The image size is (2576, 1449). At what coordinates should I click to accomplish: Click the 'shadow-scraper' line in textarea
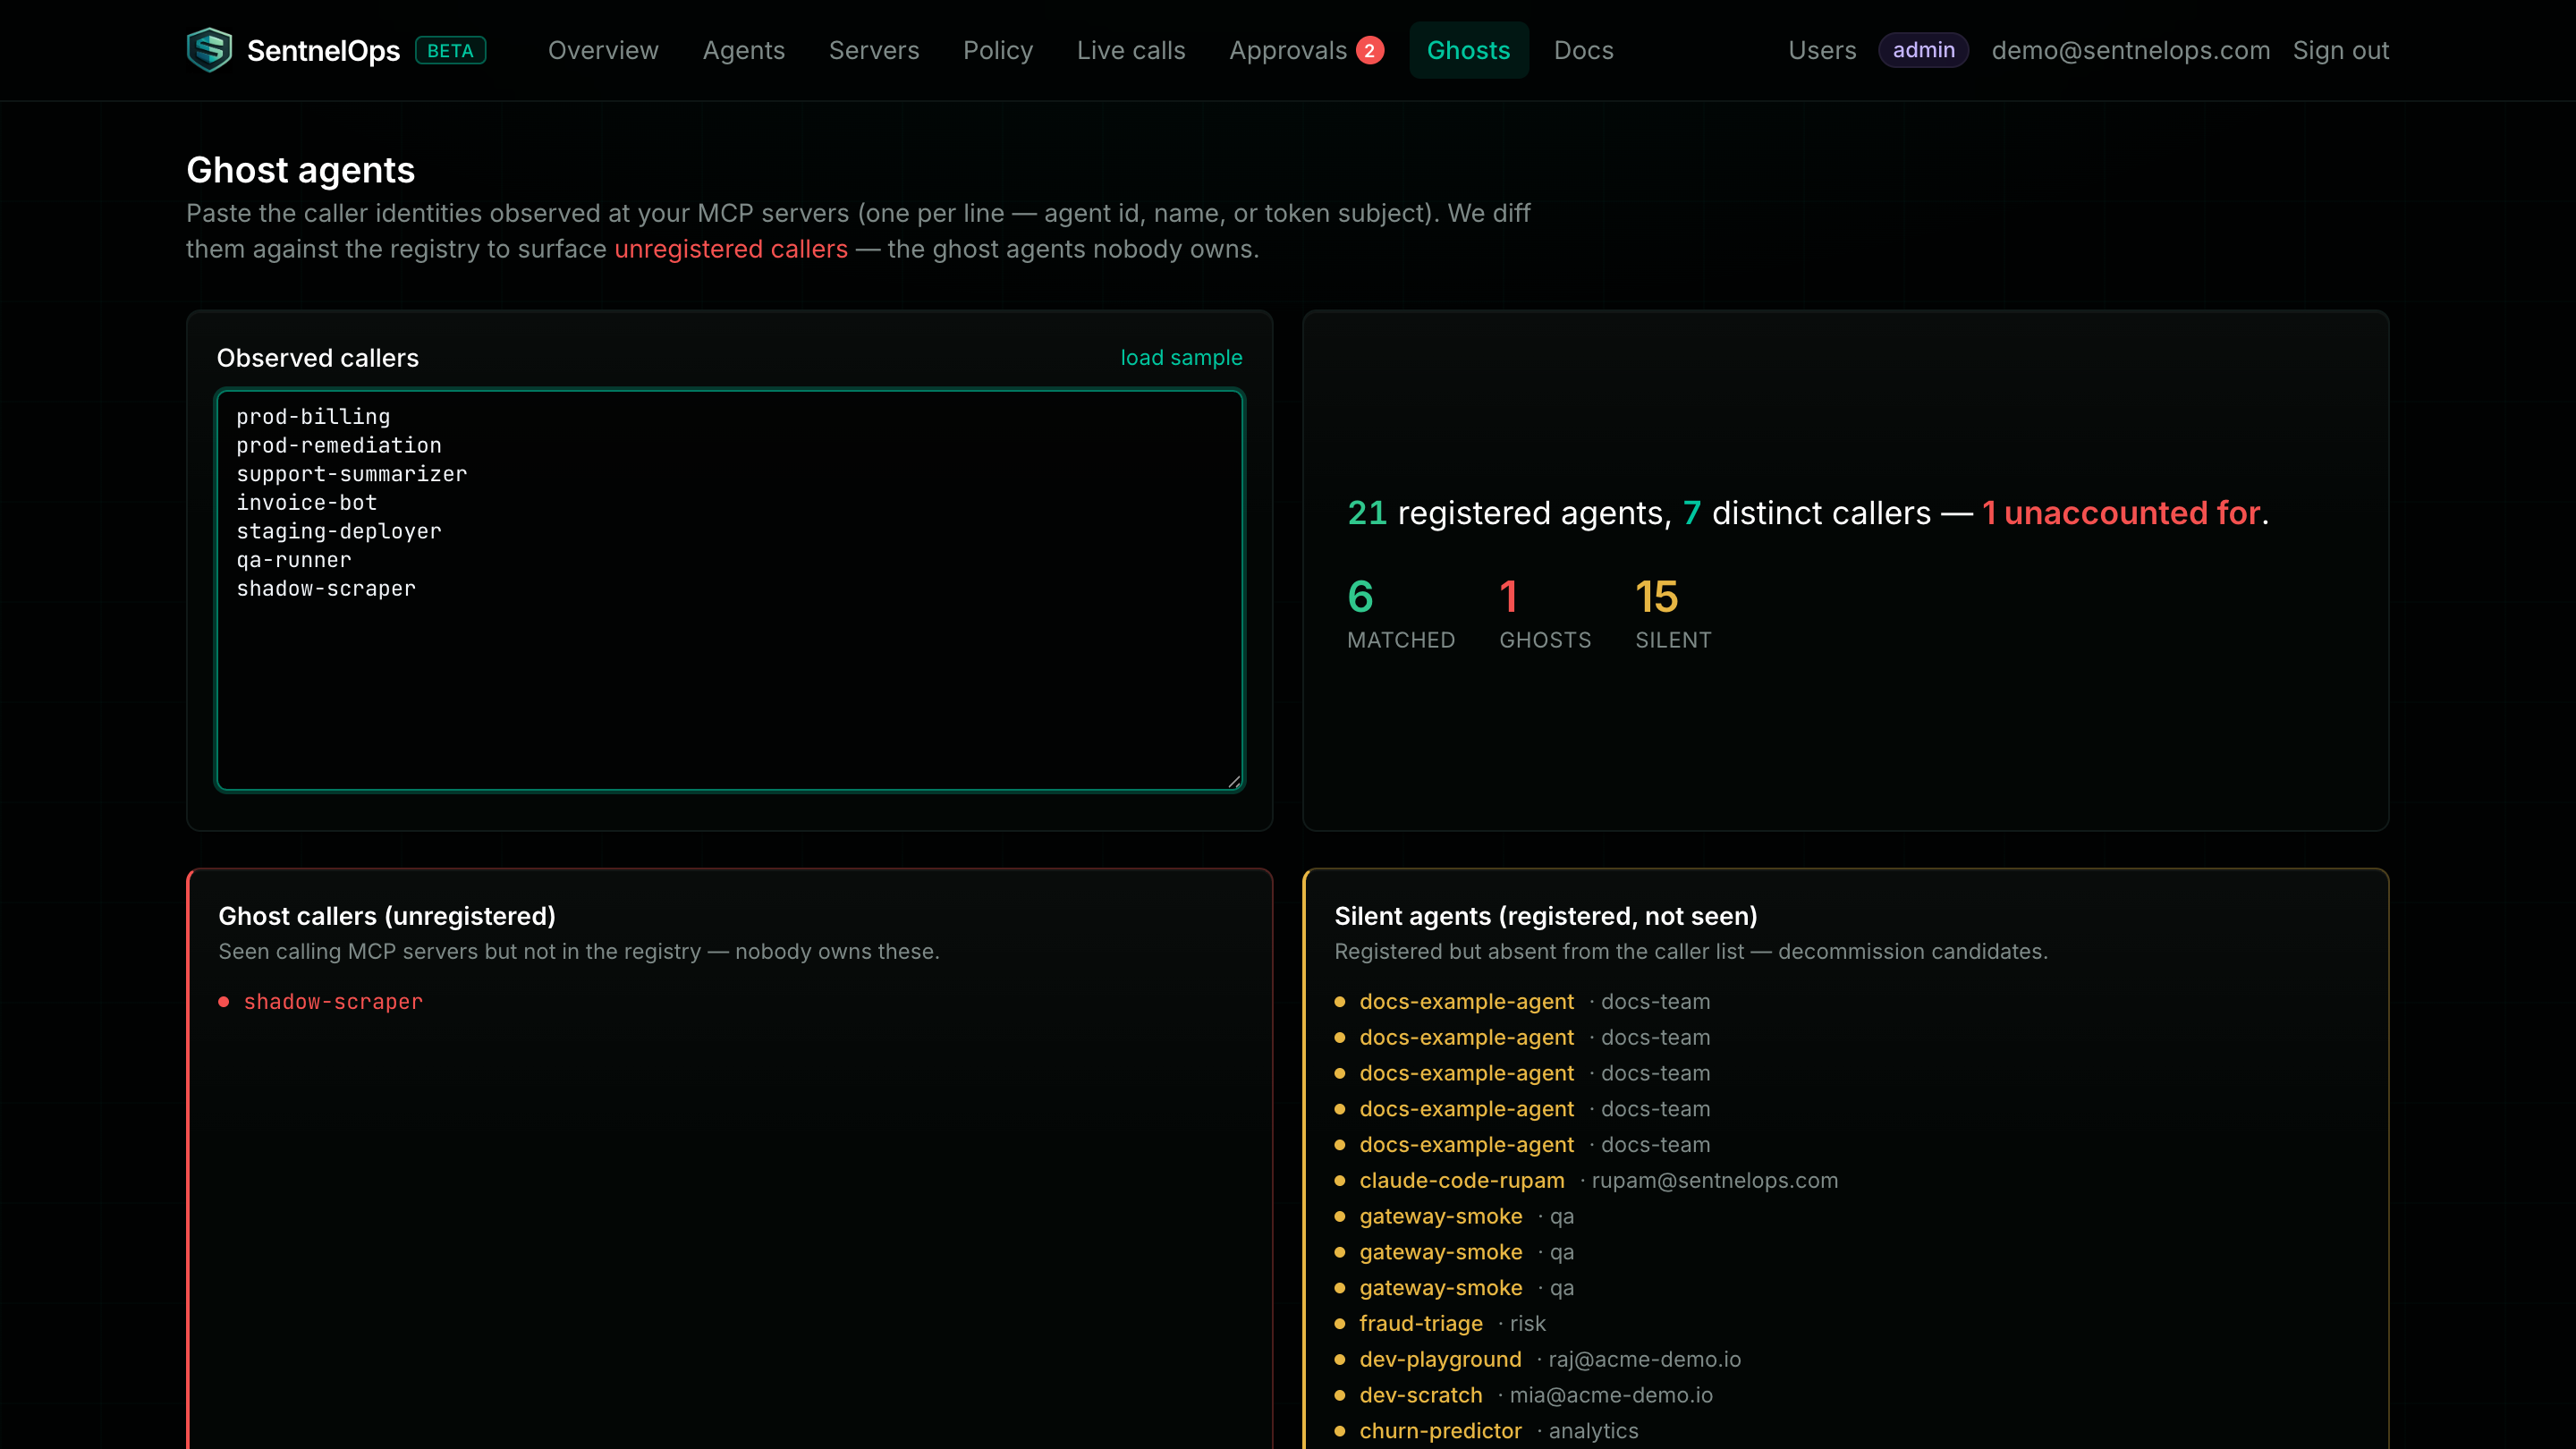coord(326,589)
